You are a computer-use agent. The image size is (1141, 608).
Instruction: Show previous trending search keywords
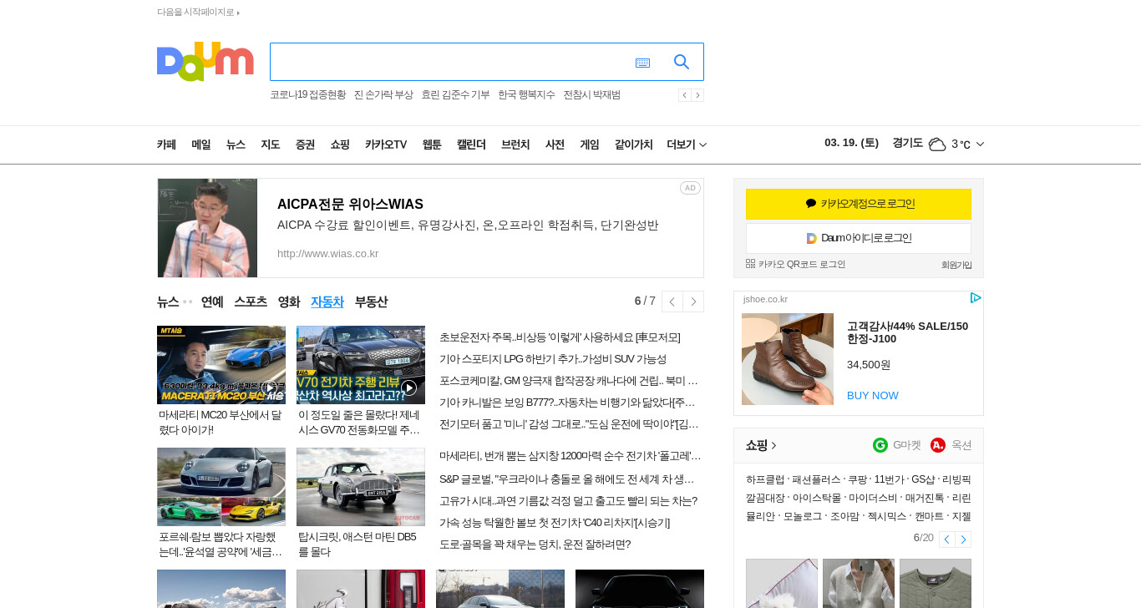tap(685, 95)
